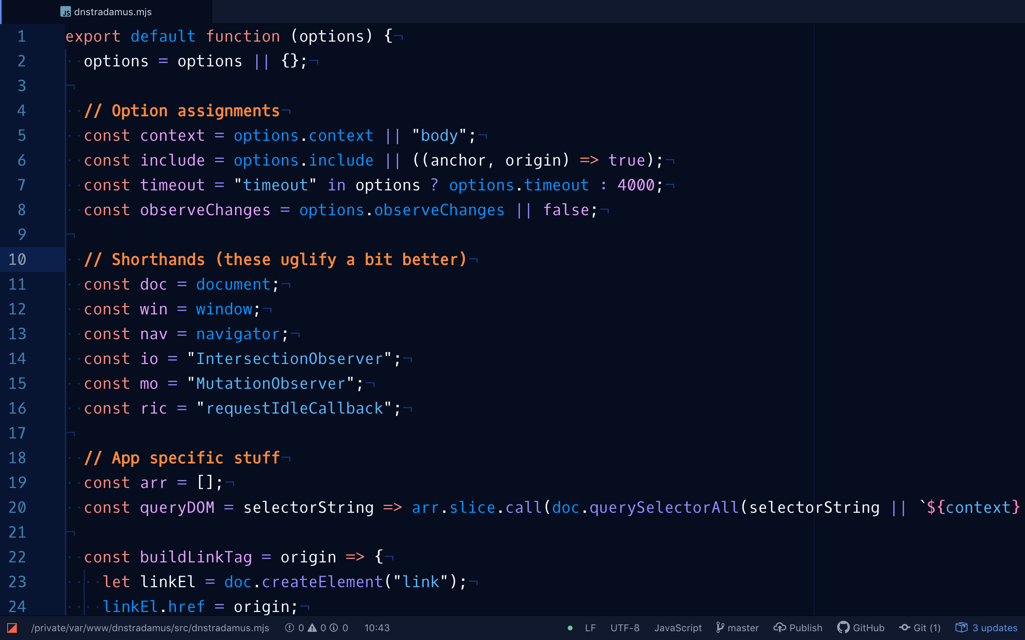Change the UTF-8 file encoding
The height and width of the screenshot is (640, 1025).
pyautogui.click(x=625, y=628)
